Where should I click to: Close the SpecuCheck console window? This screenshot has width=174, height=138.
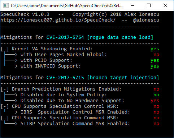165,5
